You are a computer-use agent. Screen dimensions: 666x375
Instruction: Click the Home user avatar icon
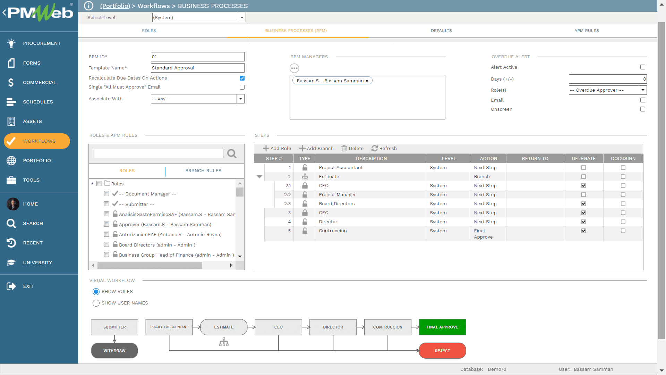click(x=13, y=204)
